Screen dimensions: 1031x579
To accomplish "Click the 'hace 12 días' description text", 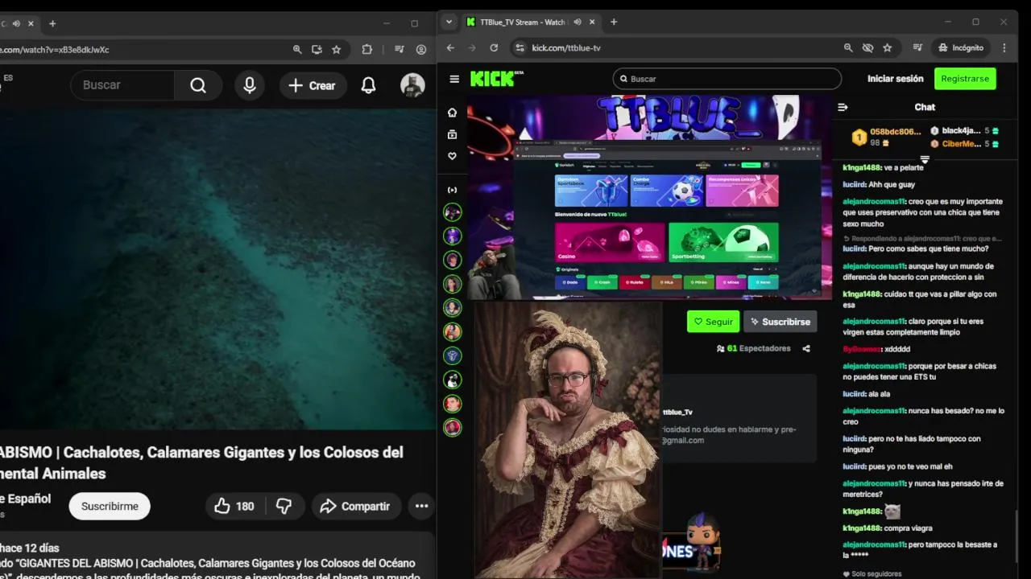I will tap(30, 548).
